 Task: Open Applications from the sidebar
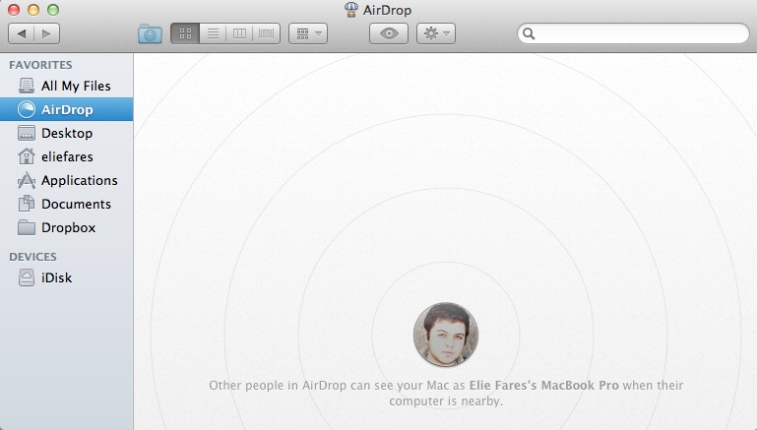pos(79,180)
